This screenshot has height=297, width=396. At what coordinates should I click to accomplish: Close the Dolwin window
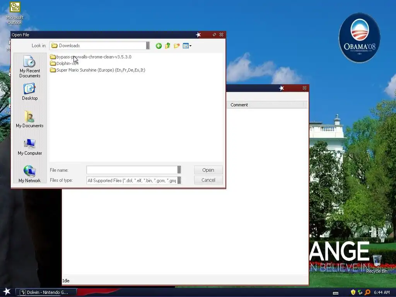(x=305, y=88)
